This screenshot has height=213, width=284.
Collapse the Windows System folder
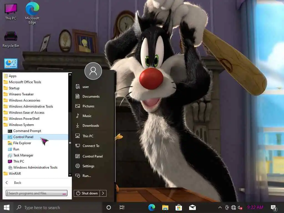[35, 125]
